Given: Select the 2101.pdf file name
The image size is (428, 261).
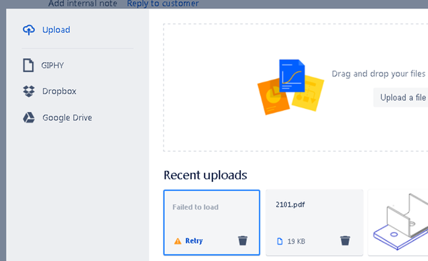Looking at the screenshot, I should point(290,204).
